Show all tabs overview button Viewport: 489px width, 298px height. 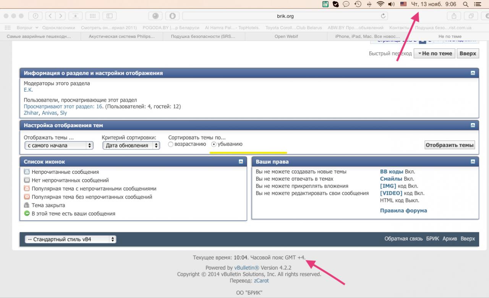pos(471,16)
